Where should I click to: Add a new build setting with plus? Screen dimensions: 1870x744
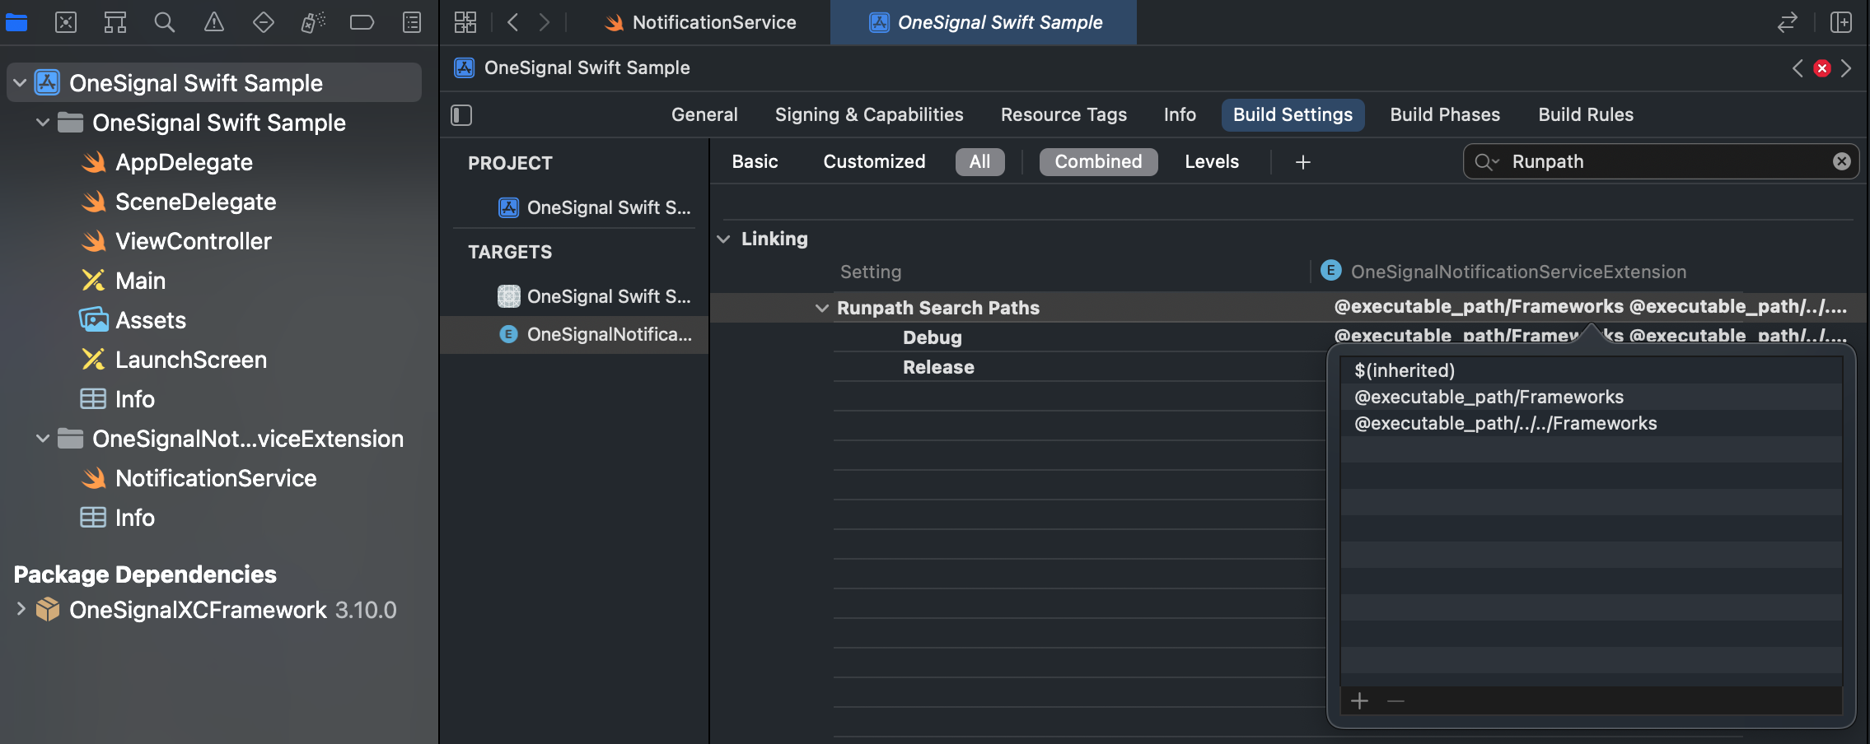pyautogui.click(x=1302, y=162)
